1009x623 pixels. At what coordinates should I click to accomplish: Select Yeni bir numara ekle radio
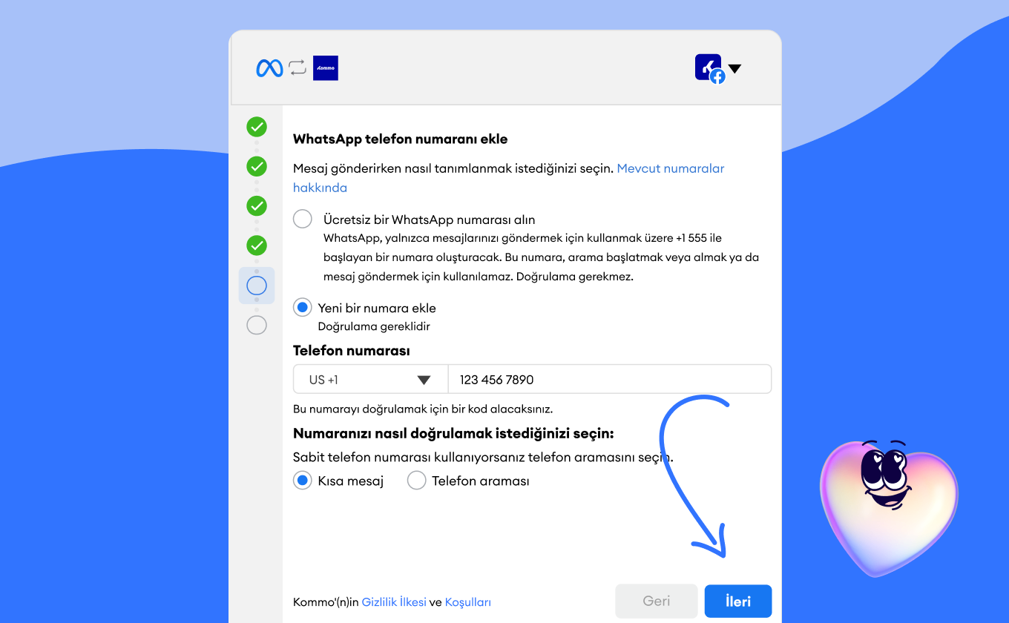coord(303,308)
